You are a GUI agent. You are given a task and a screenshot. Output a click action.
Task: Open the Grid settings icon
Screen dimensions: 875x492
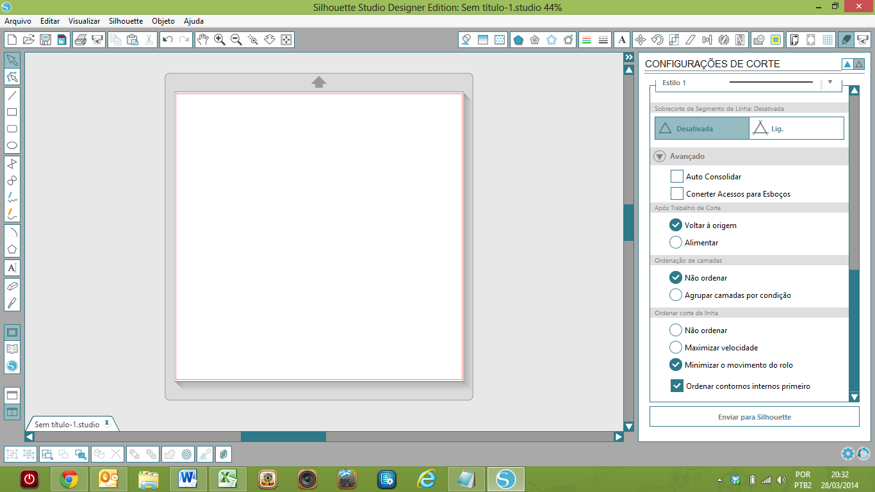pos(828,40)
